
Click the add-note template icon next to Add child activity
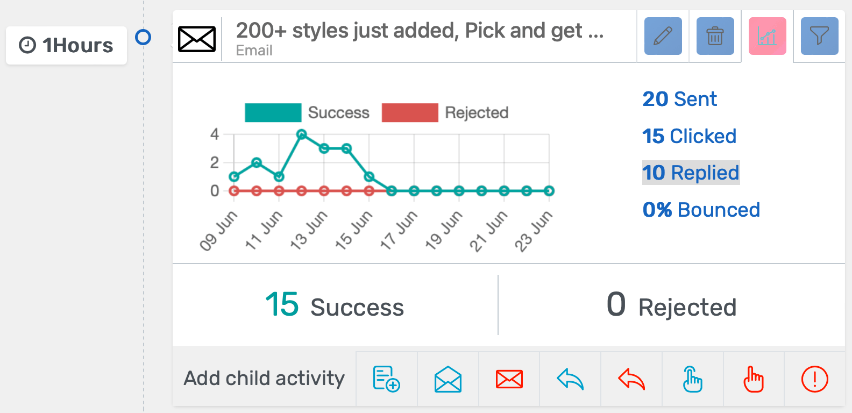tap(386, 379)
